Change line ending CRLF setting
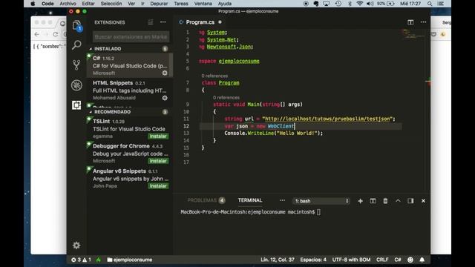Image resolution: width=475 pixels, height=267 pixels. pyautogui.click(x=382, y=260)
